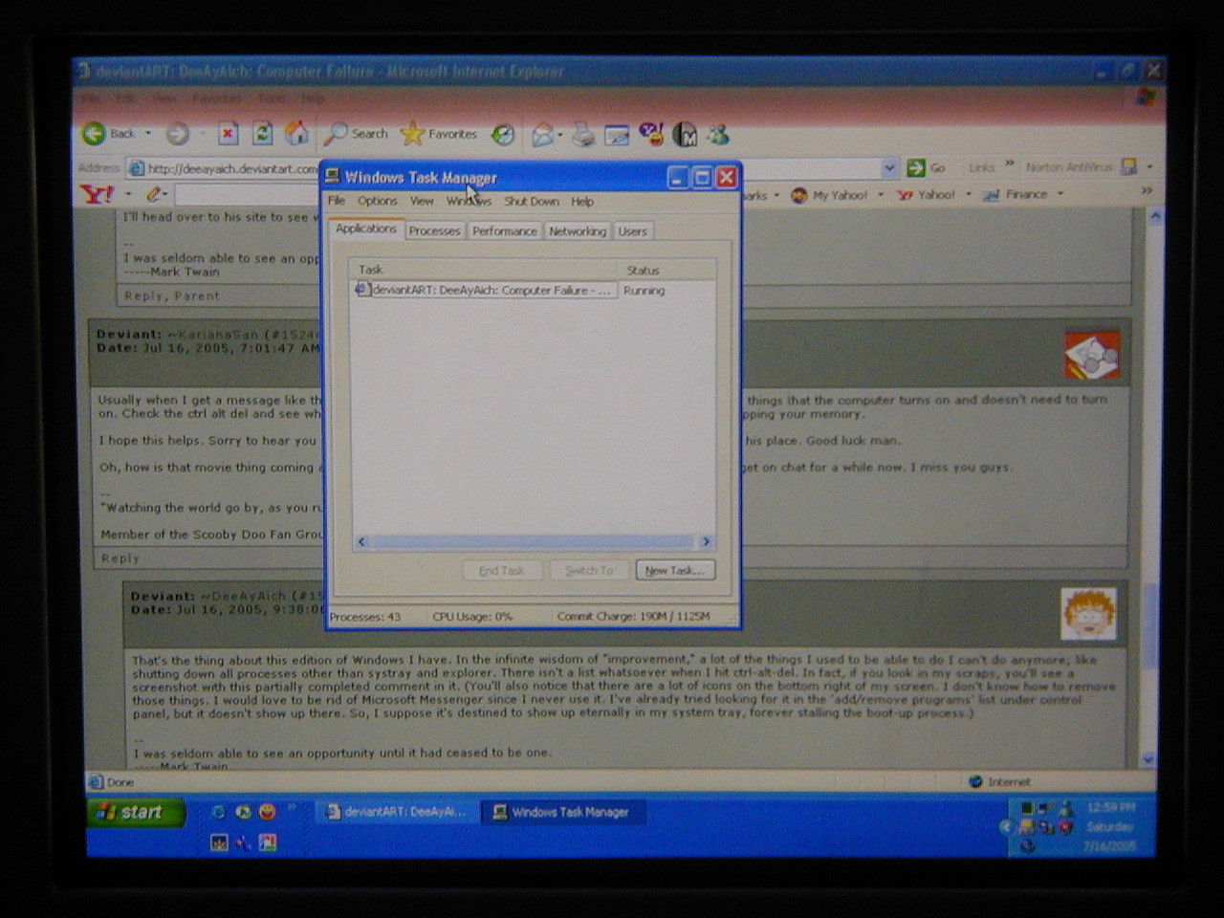Click the MSN Messenger people icon
Image resolution: width=1224 pixels, height=918 pixels.
(718, 135)
